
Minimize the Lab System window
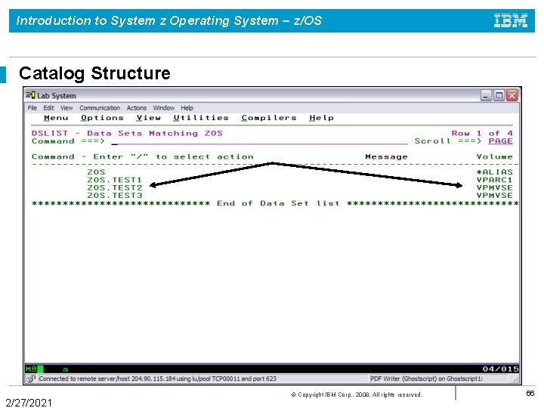pyautogui.click(x=486, y=95)
